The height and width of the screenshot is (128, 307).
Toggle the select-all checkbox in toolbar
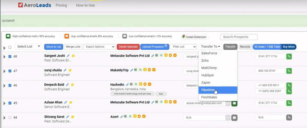pos(10,47)
